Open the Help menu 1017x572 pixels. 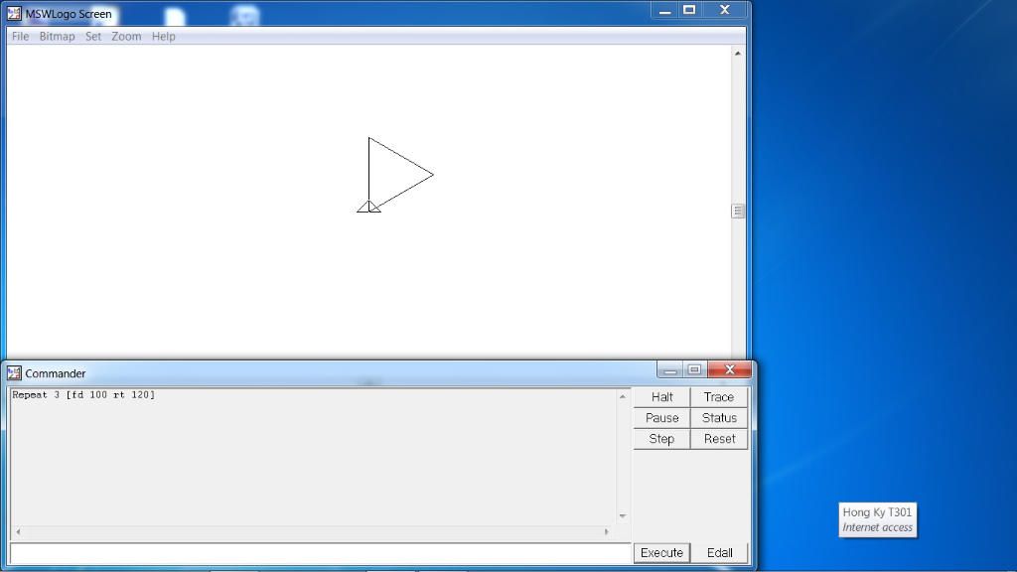click(164, 37)
